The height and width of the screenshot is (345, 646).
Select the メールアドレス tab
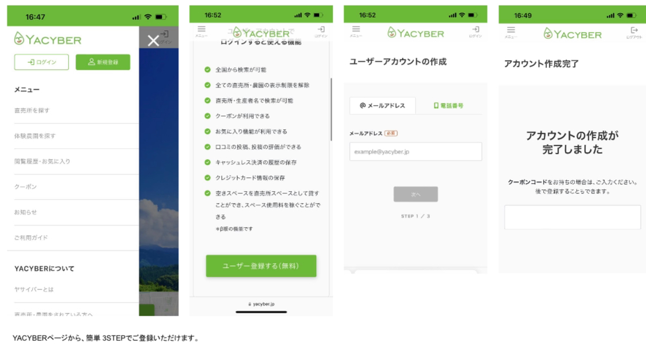(x=382, y=105)
